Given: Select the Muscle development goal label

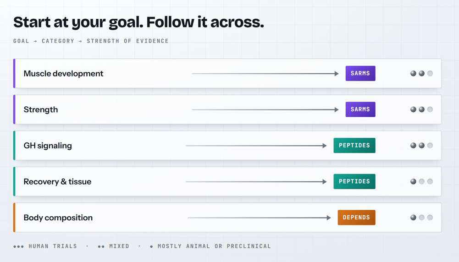Looking at the screenshot, I should coord(64,73).
